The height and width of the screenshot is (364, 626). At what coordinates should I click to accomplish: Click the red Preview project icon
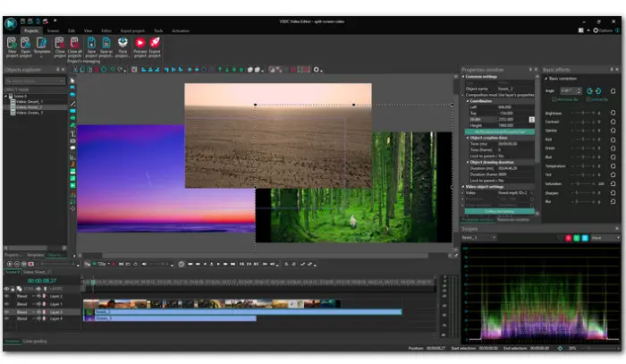(140, 43)
